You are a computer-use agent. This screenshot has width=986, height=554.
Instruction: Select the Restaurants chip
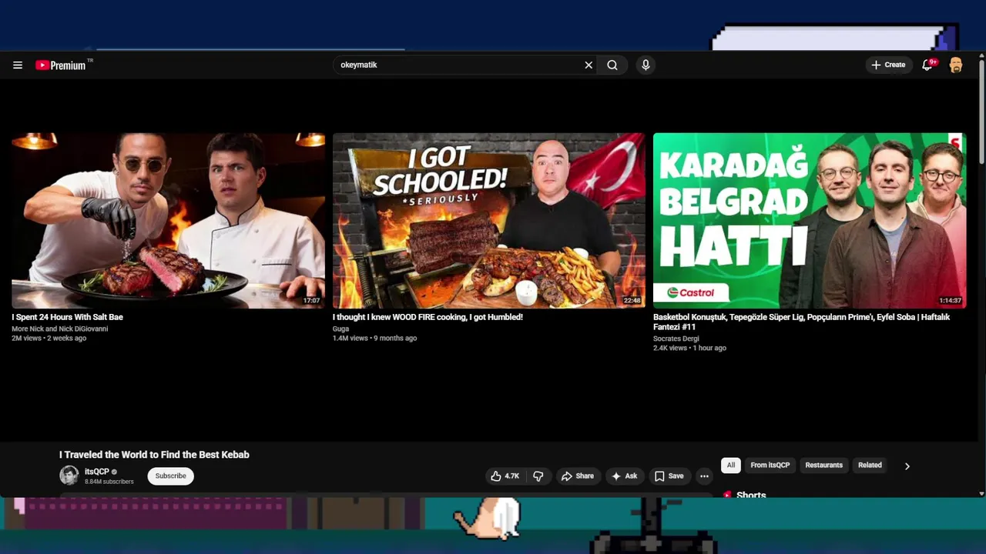tap(823, 466)
